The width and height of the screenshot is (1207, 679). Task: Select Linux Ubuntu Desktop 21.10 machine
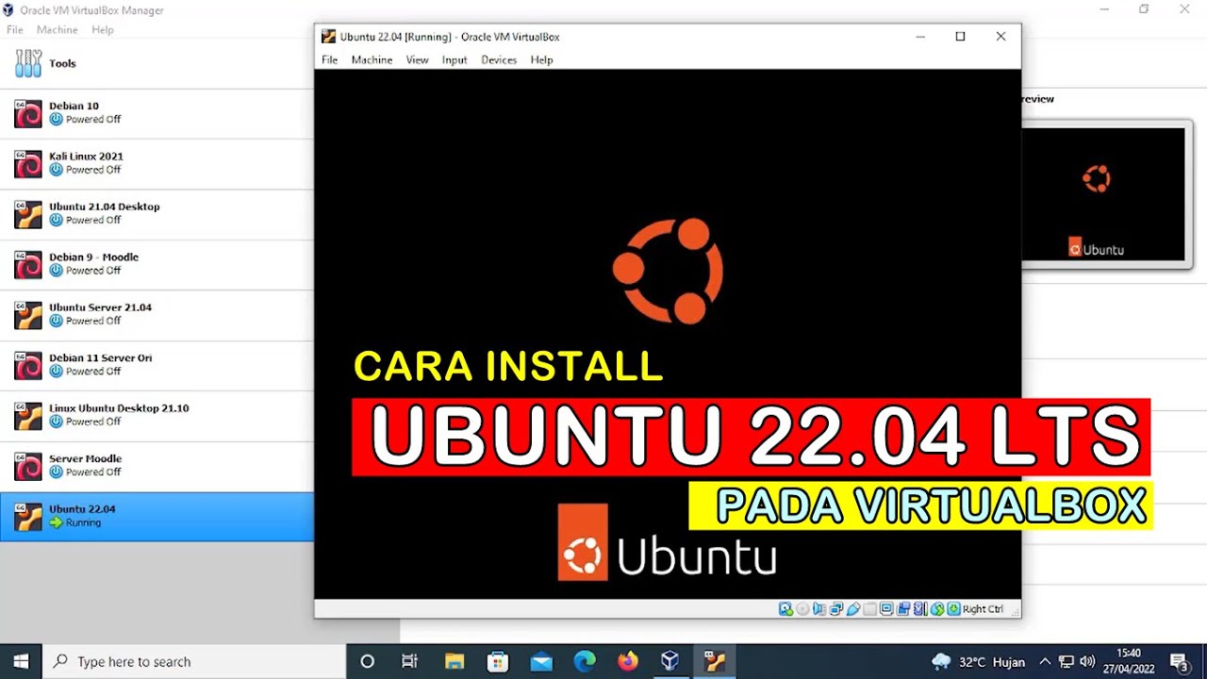tap(157, 415)
